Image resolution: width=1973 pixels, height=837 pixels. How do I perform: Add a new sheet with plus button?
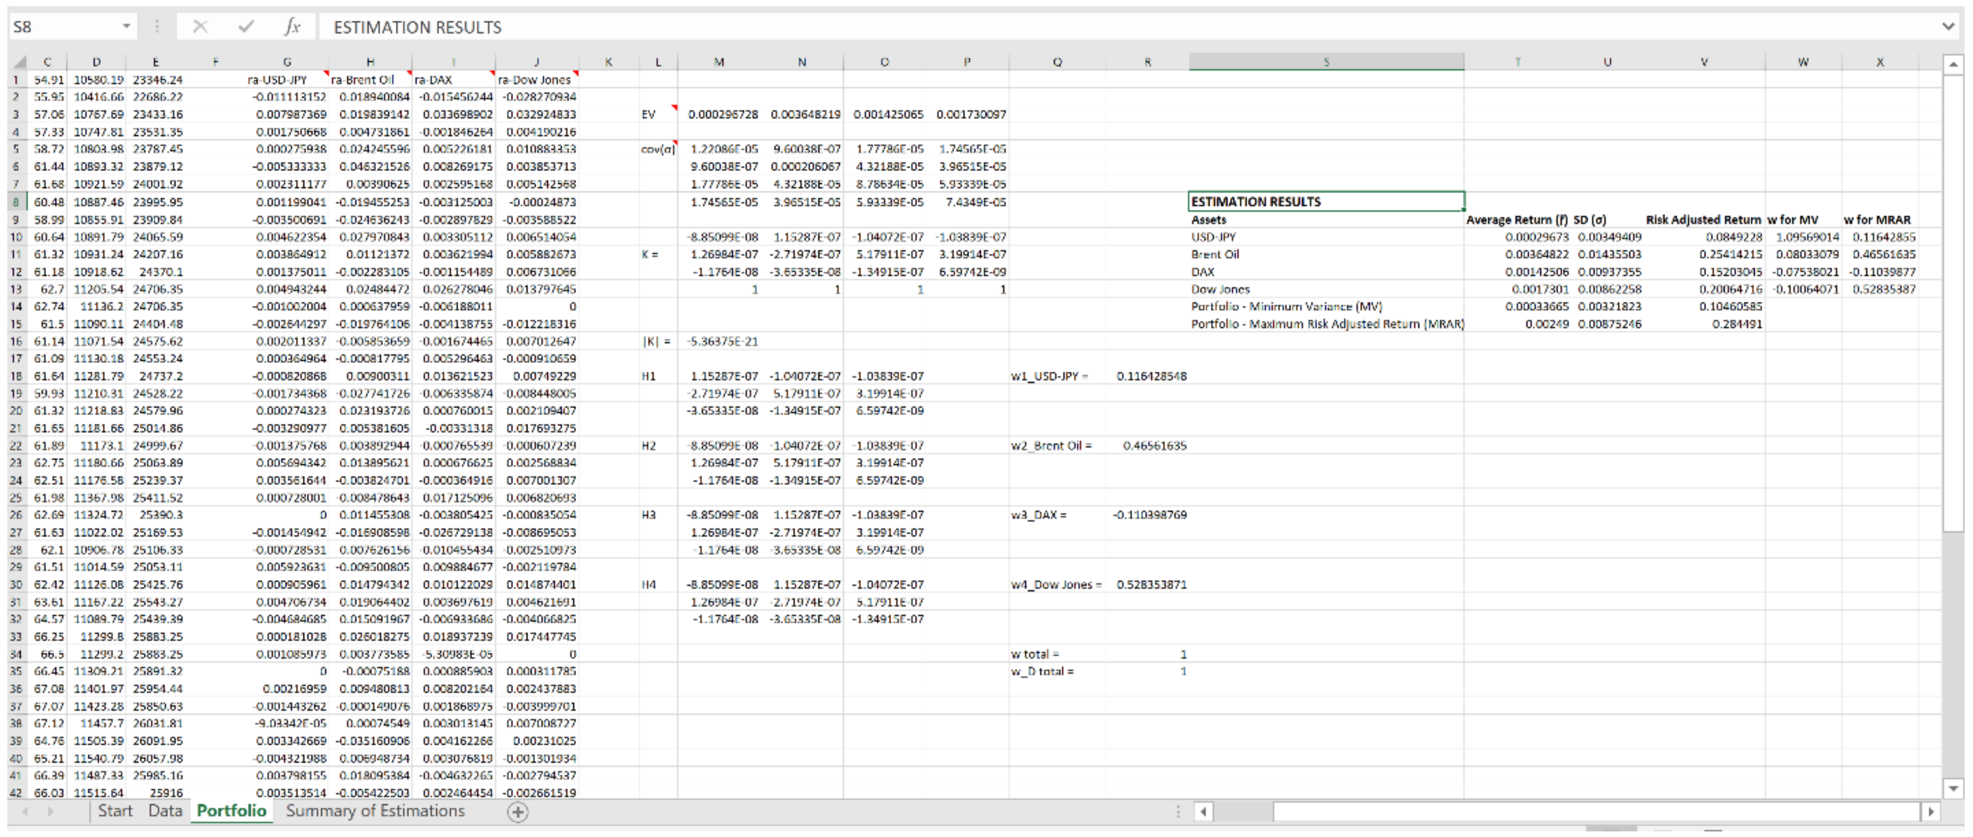(x=518, y=812)
